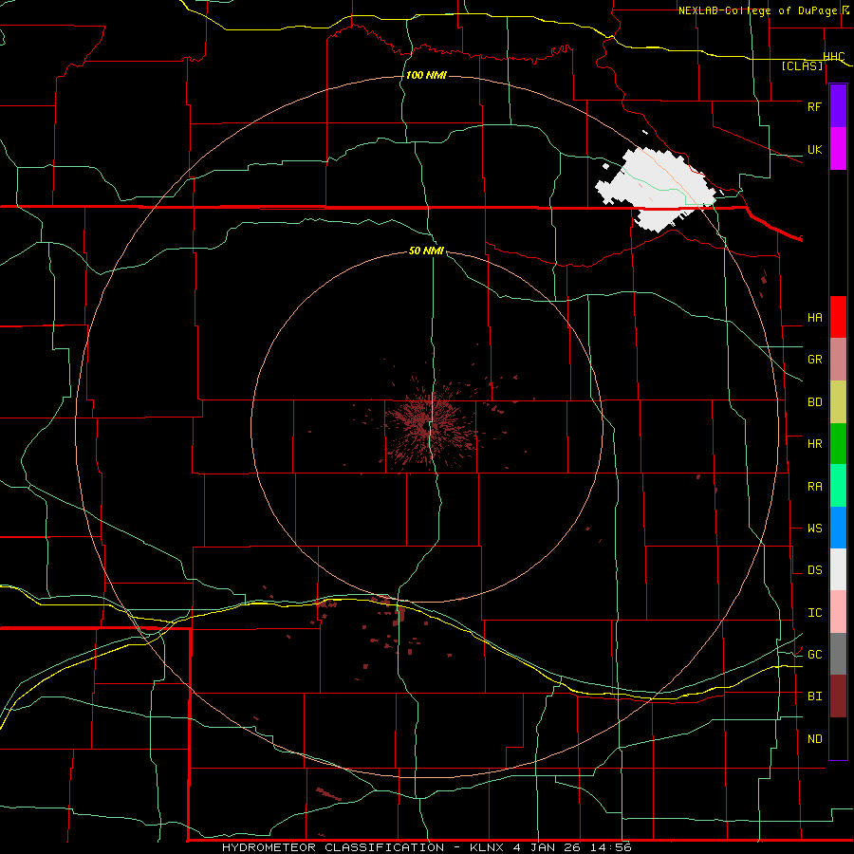This screenshot has height=854, width=854.
Task: Click the HYDROMETEOR CLASSIFICATION title text
Action: (333, 847)
